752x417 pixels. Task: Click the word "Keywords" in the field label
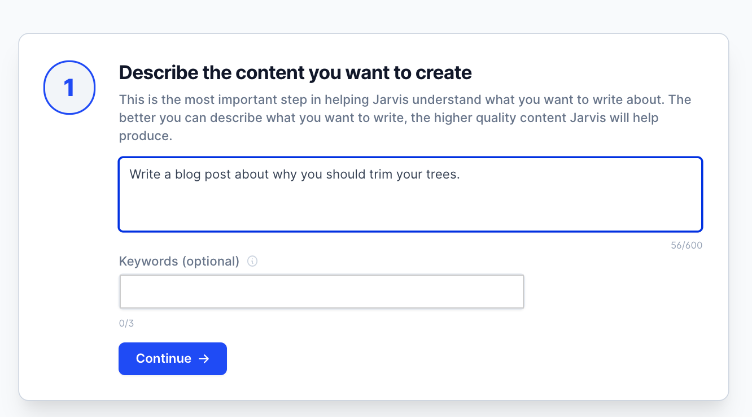point(149,261)
